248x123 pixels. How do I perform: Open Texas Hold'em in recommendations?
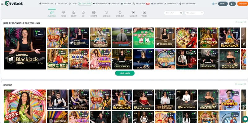230,59
